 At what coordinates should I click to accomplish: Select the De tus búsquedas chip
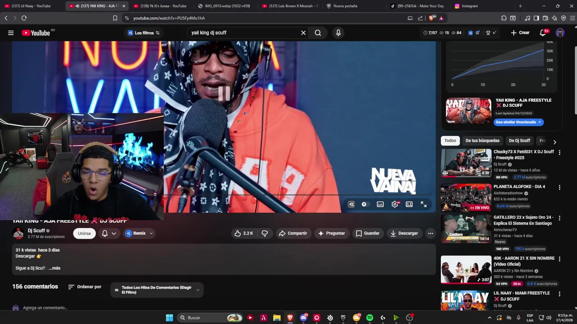click(x=482, y=140)
